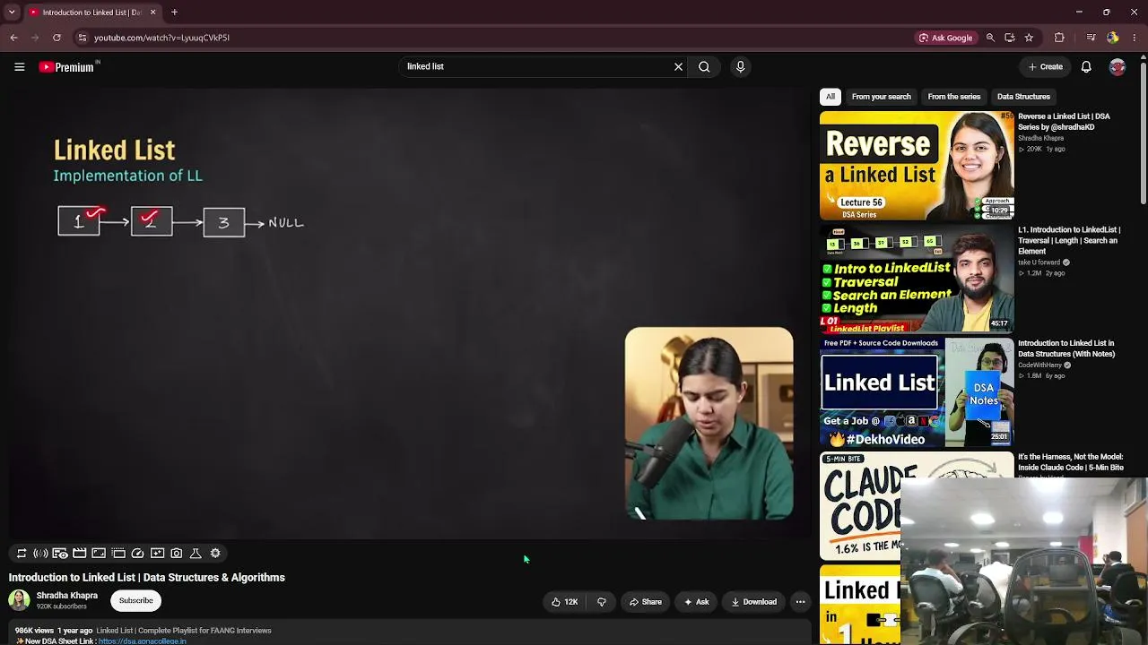The image size is (1148, 645).
Task: Click the dashed-window pop-out player icon
Action: [x=118, y=554]
